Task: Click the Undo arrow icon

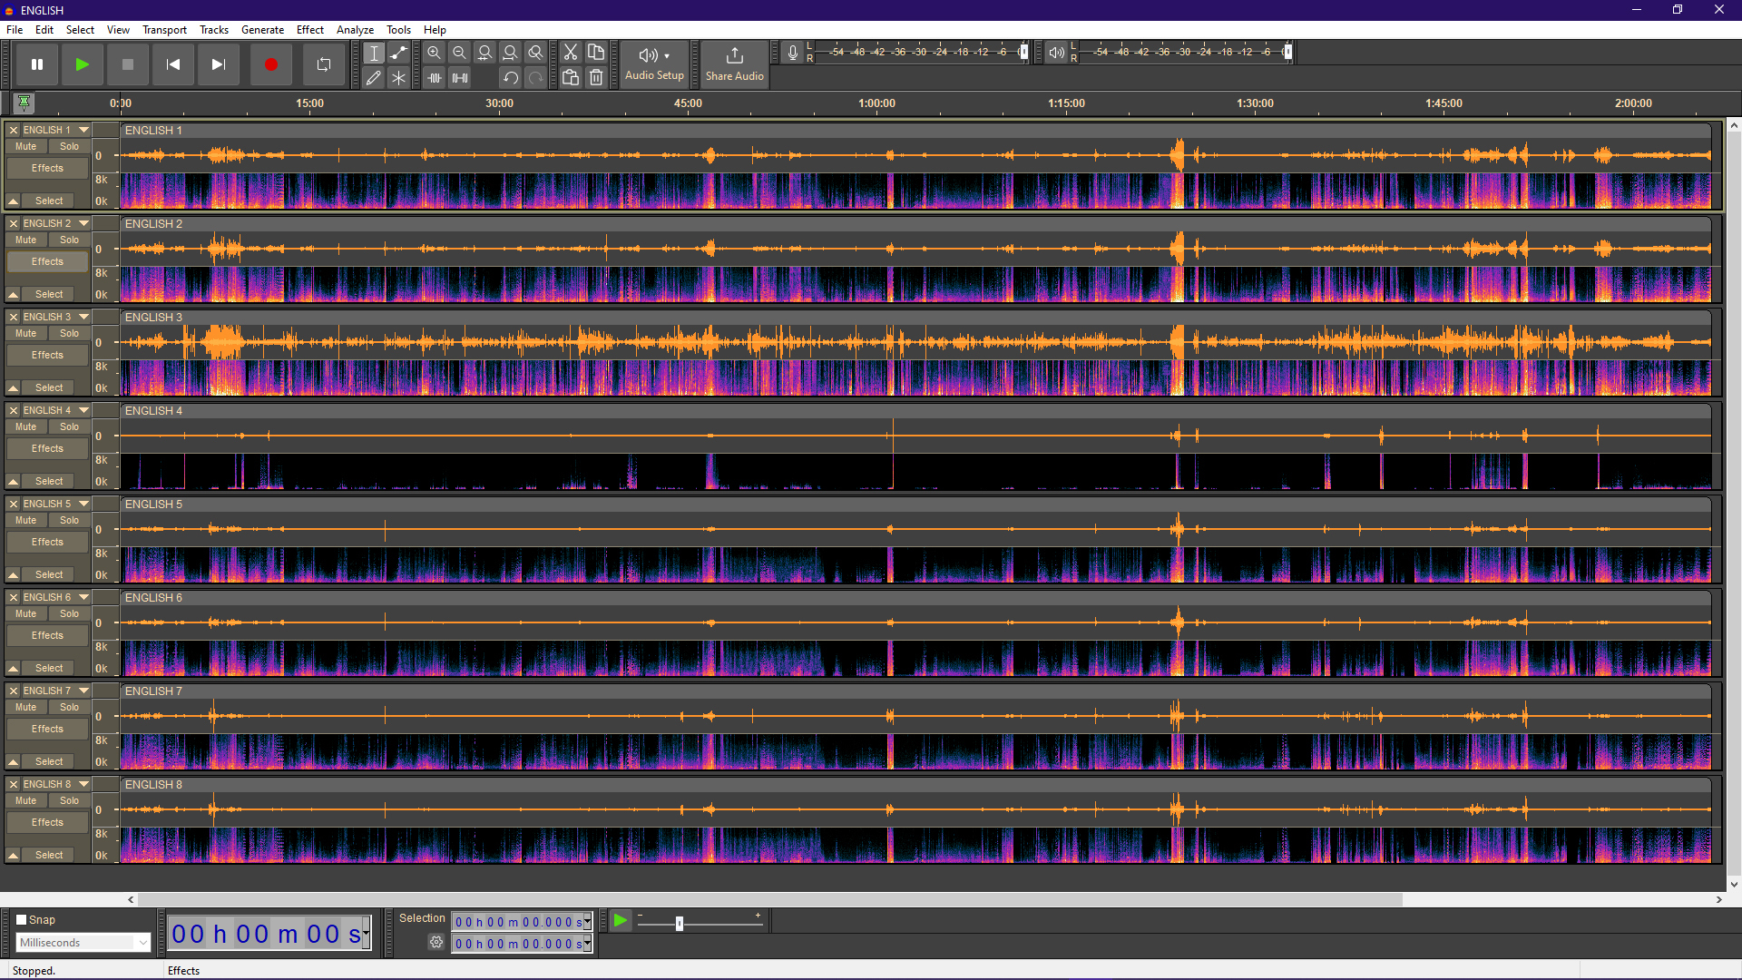Action: click(511, 78)
